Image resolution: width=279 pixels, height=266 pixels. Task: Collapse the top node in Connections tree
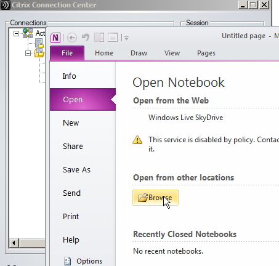tap(16, 33)
